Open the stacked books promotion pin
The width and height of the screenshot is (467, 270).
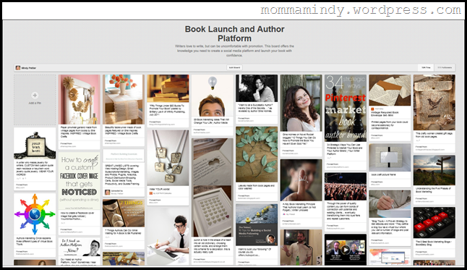168,88
